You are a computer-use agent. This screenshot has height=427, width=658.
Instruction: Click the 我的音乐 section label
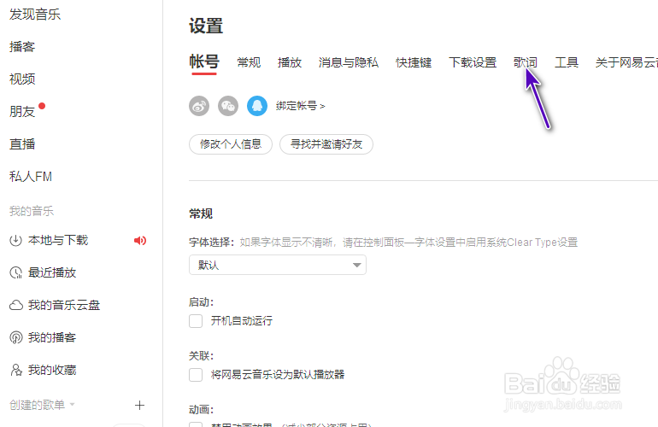[x=32, y=211]
